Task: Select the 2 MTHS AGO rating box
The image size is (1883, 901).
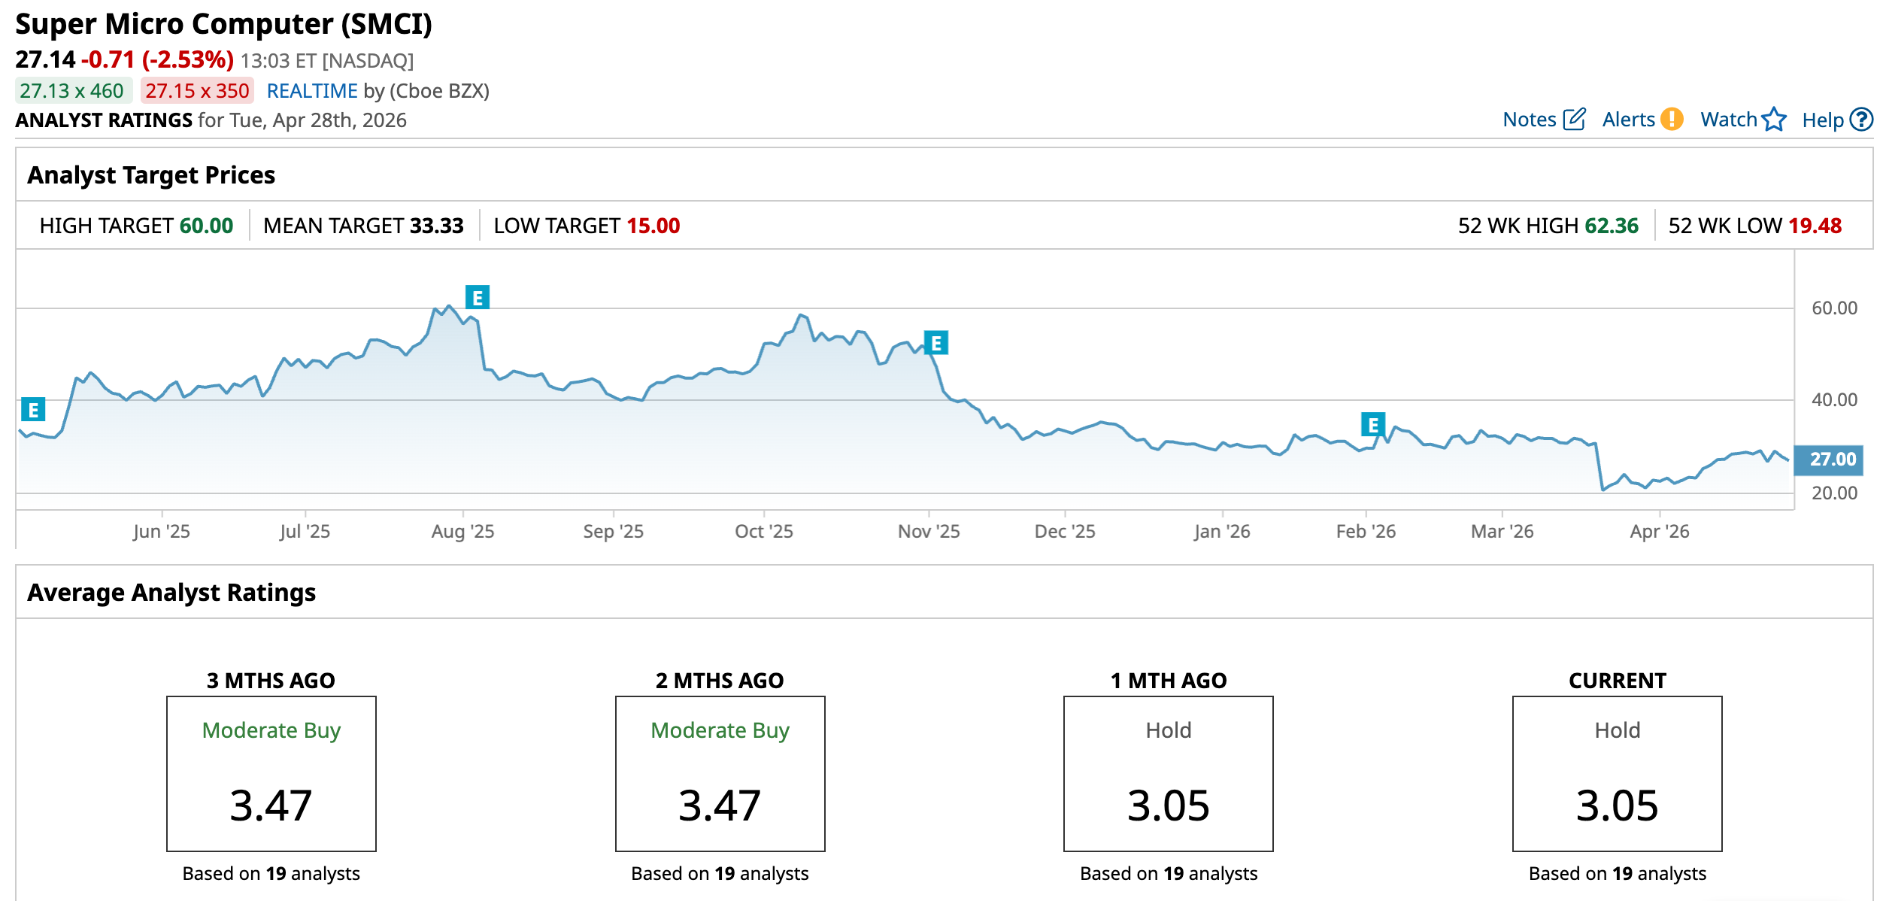Action: click(x=720, y=773)
